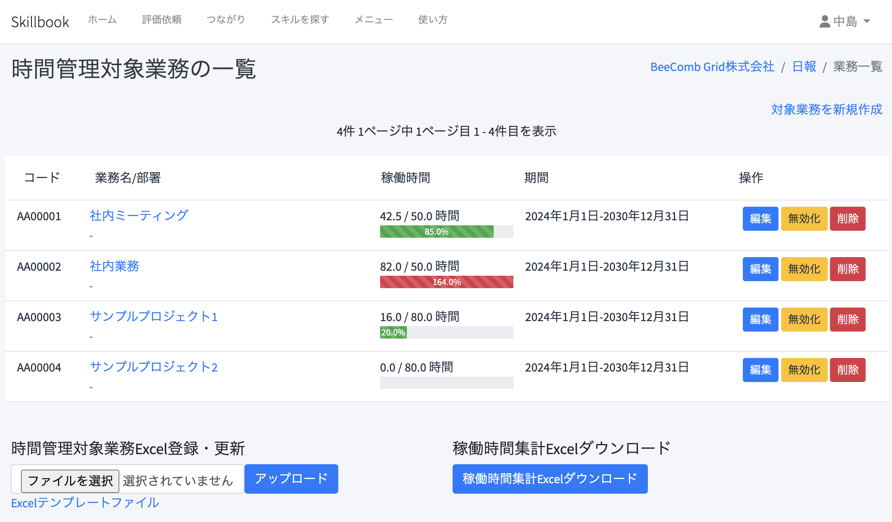Click the 期間 column header

point(536,178)
